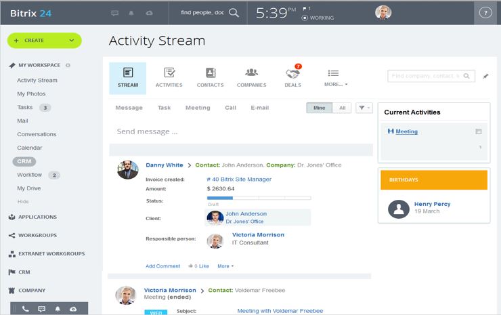Viewport: 501px width, 315px height.
Task: Open the Deals handshake icon
Action: pos(292,73)
